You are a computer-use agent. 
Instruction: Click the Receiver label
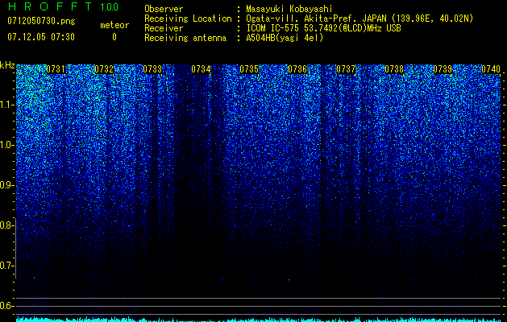coord(164,28)
